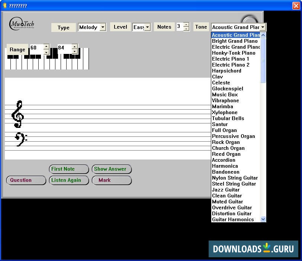Click the MuTech logo
This screenshot has height=261, width=302.
(22, 24)
